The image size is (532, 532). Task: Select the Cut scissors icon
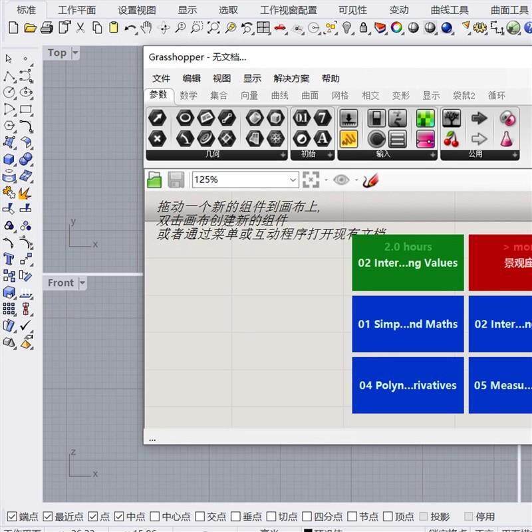coord(80,27)
